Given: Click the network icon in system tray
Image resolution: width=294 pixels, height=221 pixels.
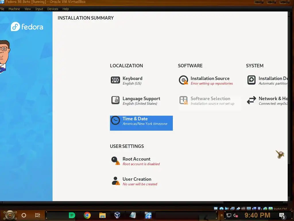Looking at the screenshot, I should tap(229, 215).
